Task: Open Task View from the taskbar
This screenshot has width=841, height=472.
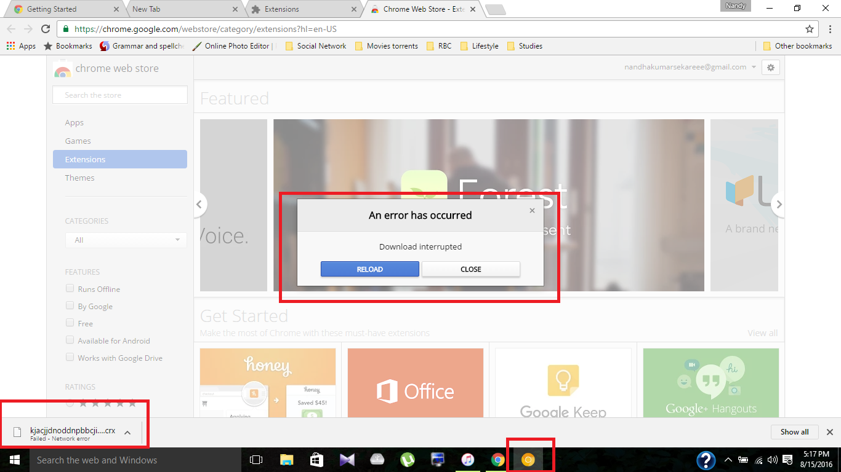Action: coord(256,460)
